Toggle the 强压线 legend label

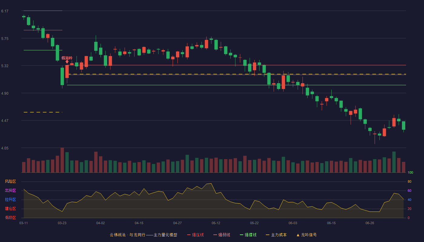[198, 235]
